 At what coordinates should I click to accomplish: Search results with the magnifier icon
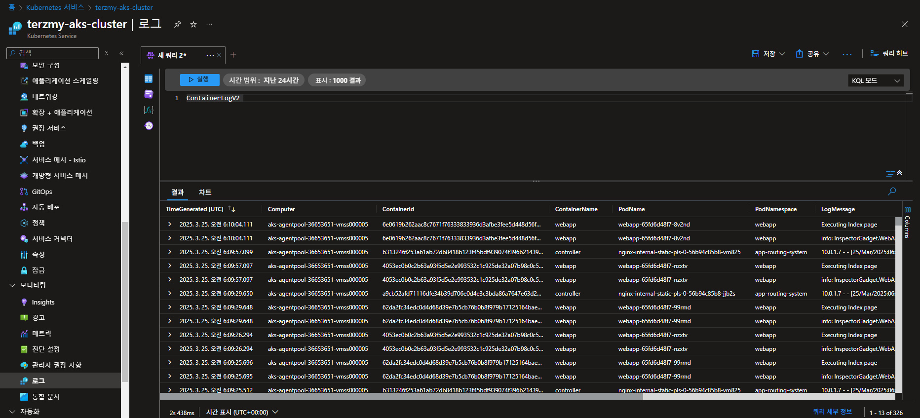coord(892,191)
